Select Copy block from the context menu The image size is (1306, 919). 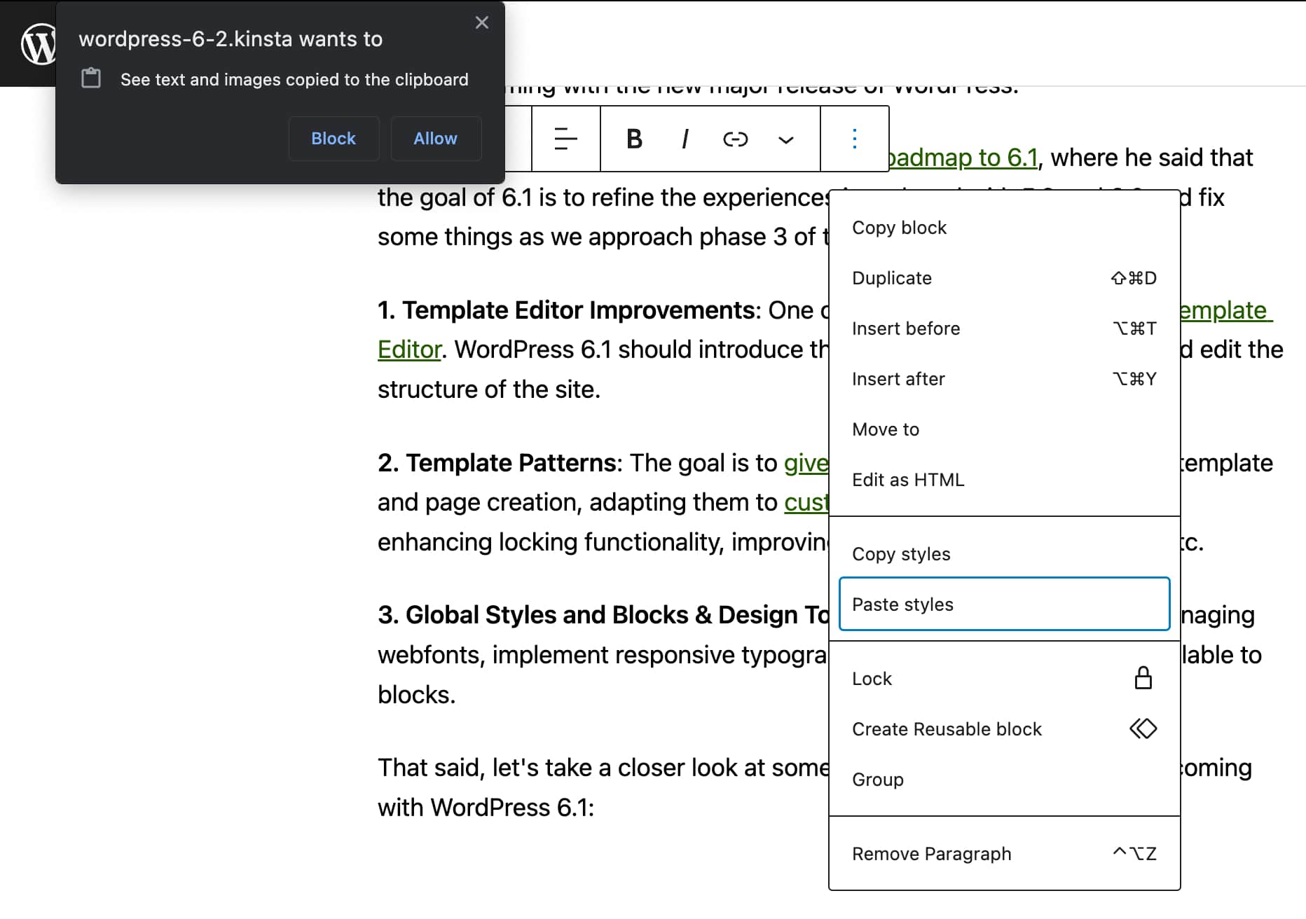(899, 226)
